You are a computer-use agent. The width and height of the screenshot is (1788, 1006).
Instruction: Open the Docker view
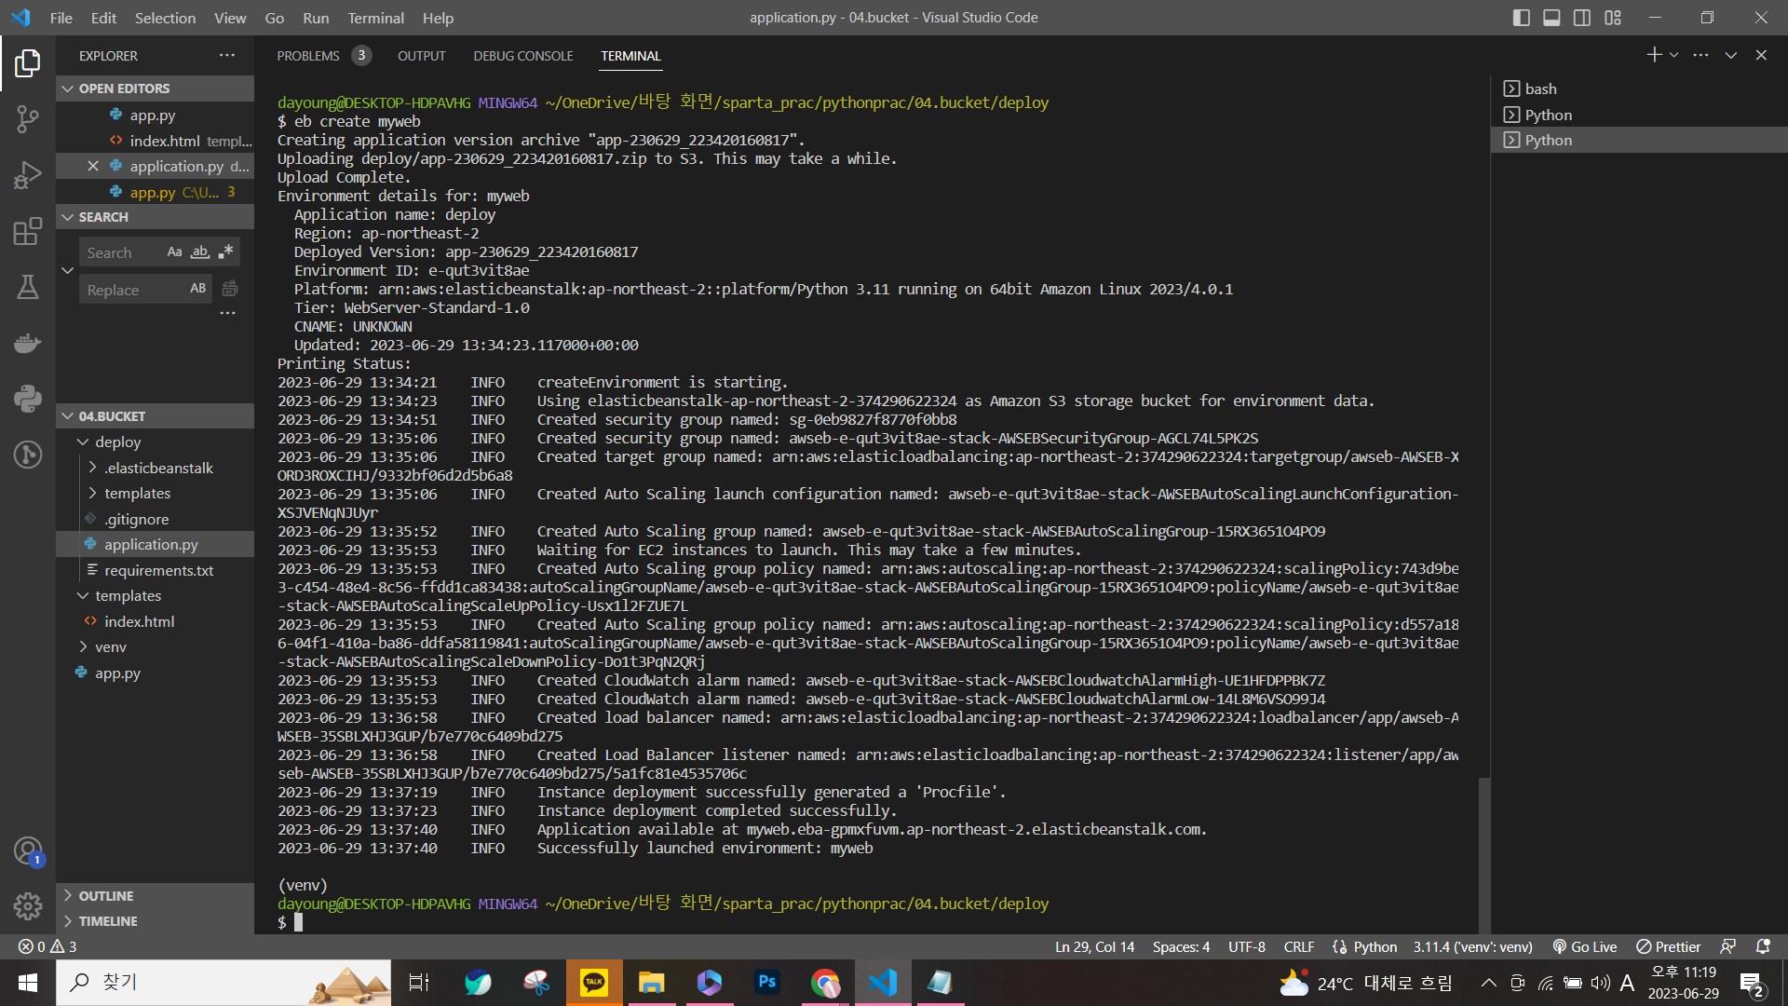coord(28,343)
